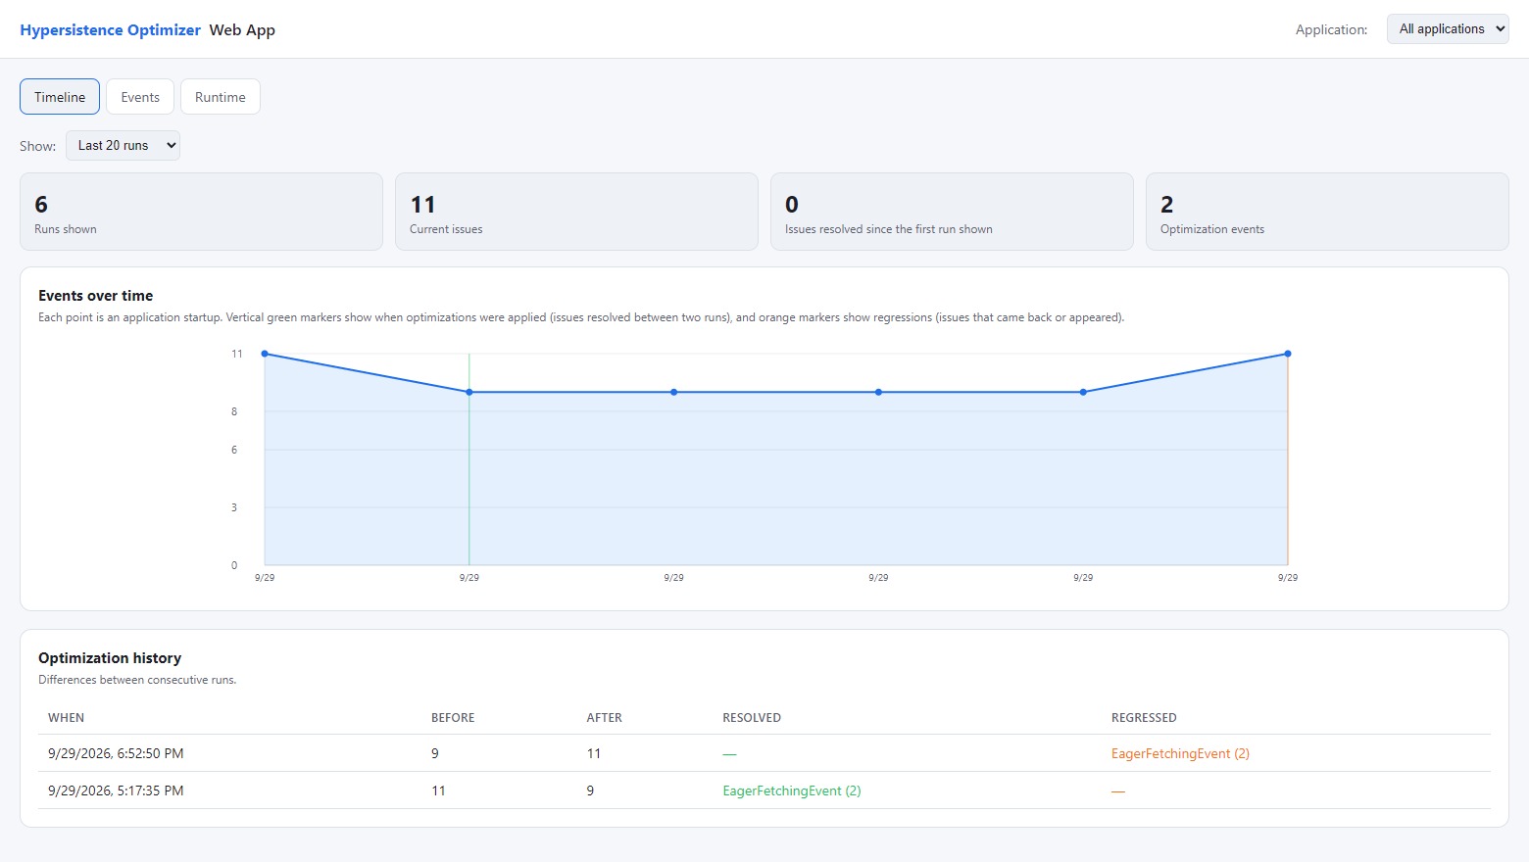
Task: Click the WHEN column header
Action: (x=67, y=718)
